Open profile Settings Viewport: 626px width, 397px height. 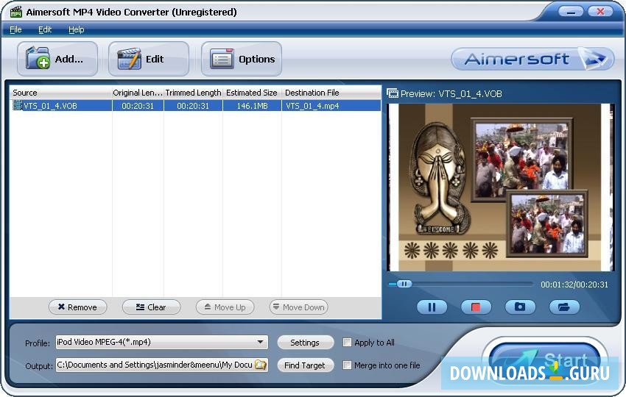(x=306, y=343)
